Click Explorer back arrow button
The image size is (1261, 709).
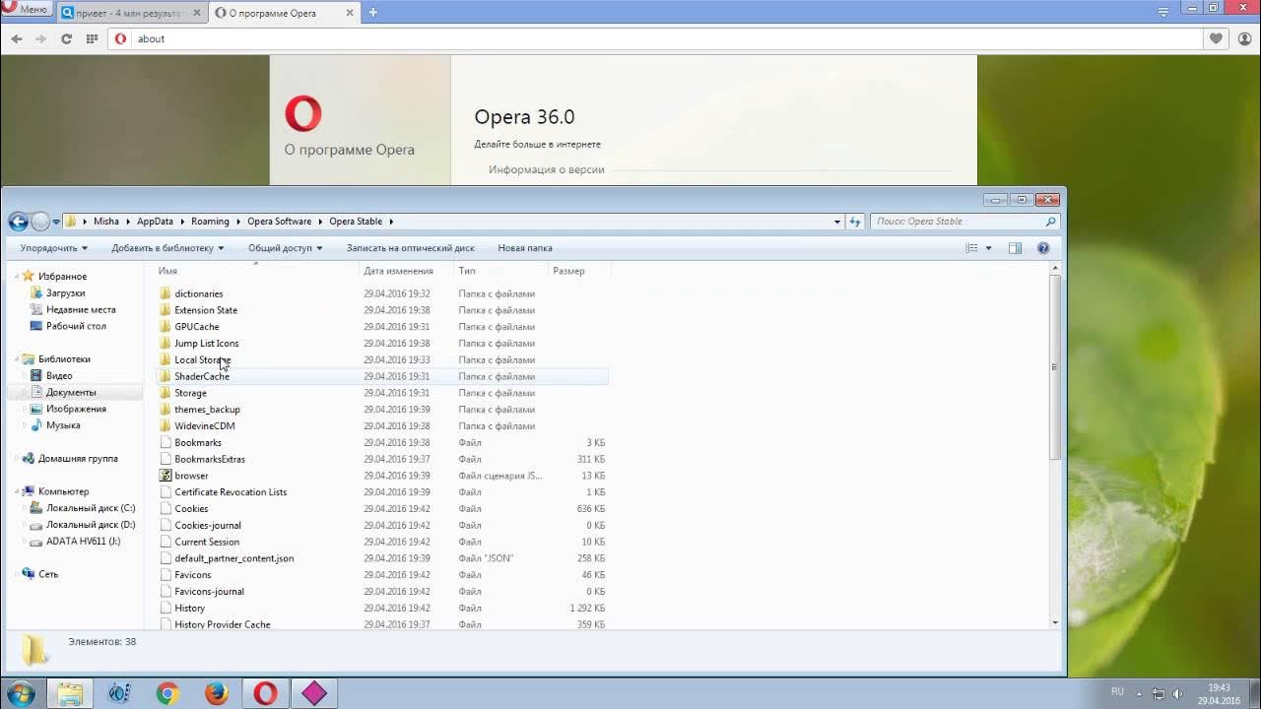click(18, 222)
